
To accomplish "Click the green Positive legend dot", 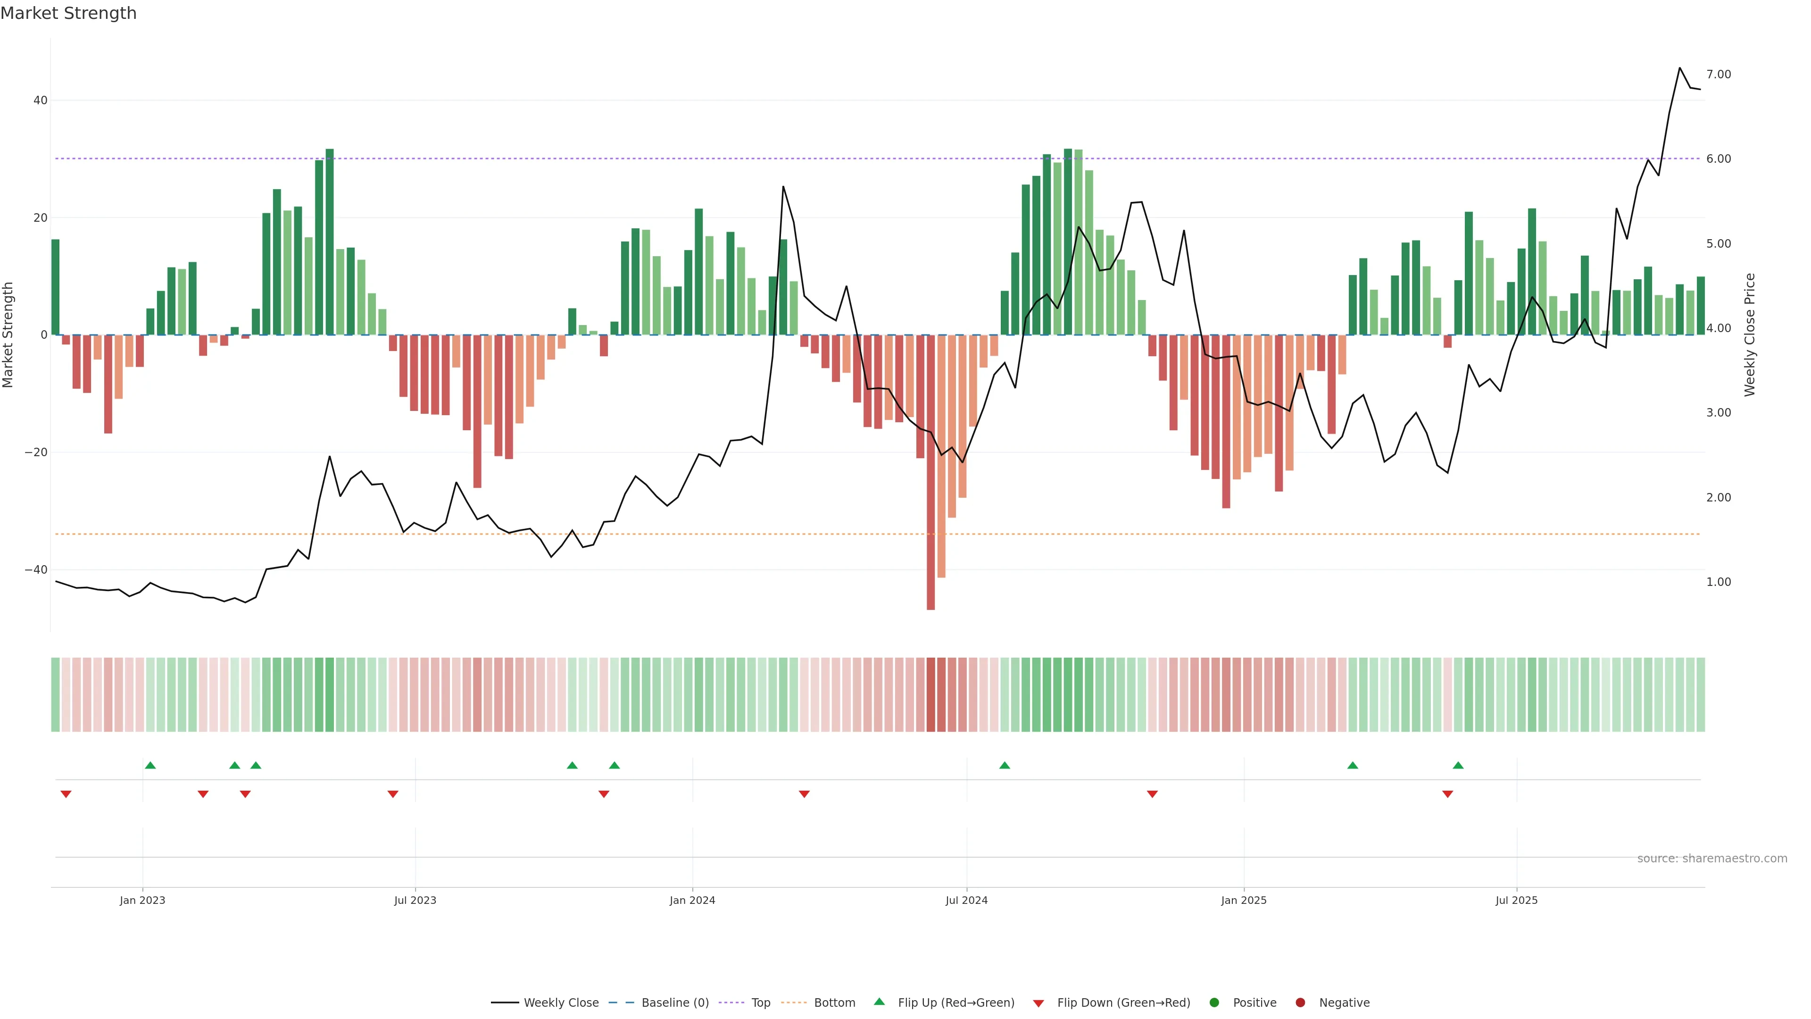I will point(1214,1003).
